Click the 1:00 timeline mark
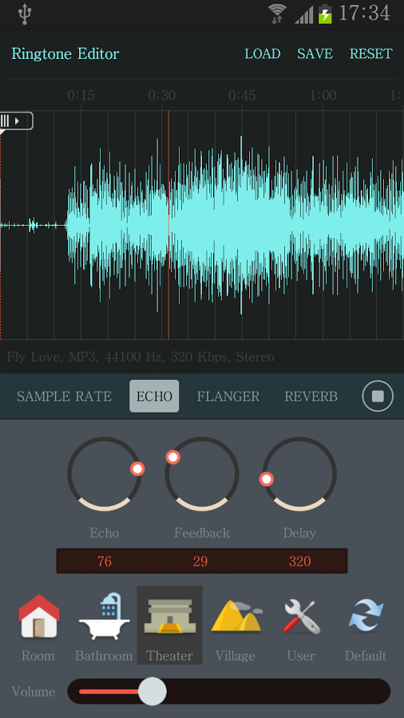Screen dimensions: 404x718 point(323,95)
